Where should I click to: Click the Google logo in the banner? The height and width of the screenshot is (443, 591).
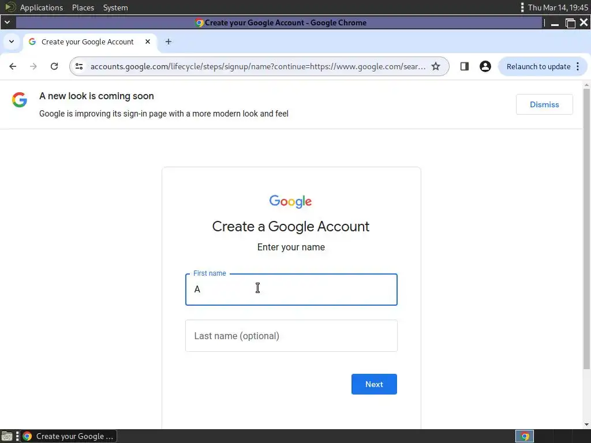pos(20,100)
